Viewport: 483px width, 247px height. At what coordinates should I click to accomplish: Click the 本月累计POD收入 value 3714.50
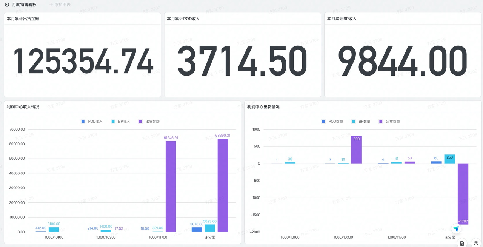[242, 60]
